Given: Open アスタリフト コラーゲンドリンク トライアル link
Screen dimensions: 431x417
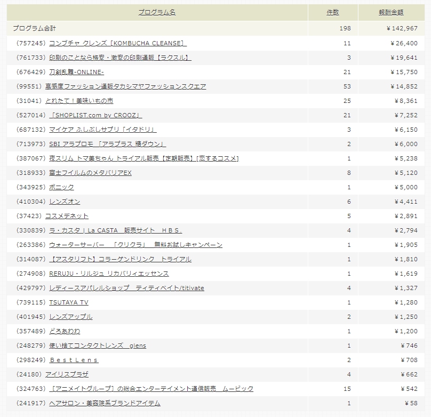Looking at the screenshot, I should [120, 259].
